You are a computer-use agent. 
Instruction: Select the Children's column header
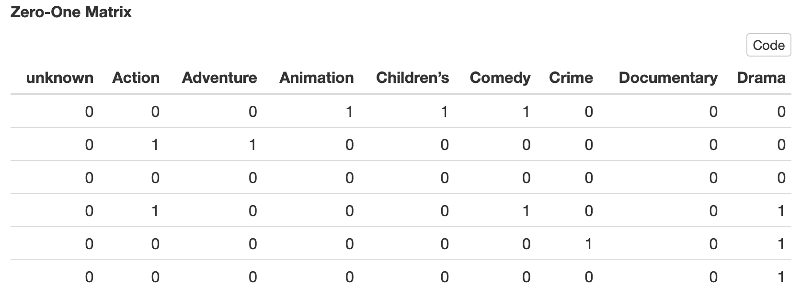click(412, 78)
